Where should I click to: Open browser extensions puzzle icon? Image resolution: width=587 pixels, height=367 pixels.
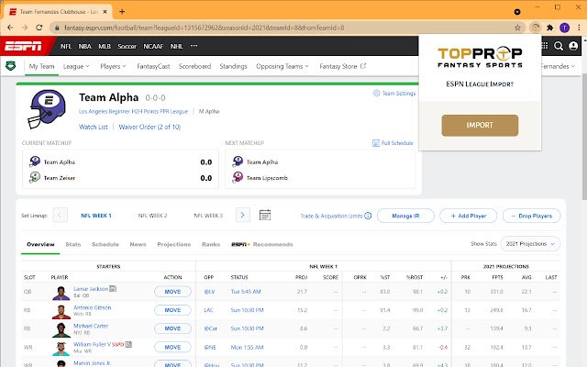click(550, 28)
